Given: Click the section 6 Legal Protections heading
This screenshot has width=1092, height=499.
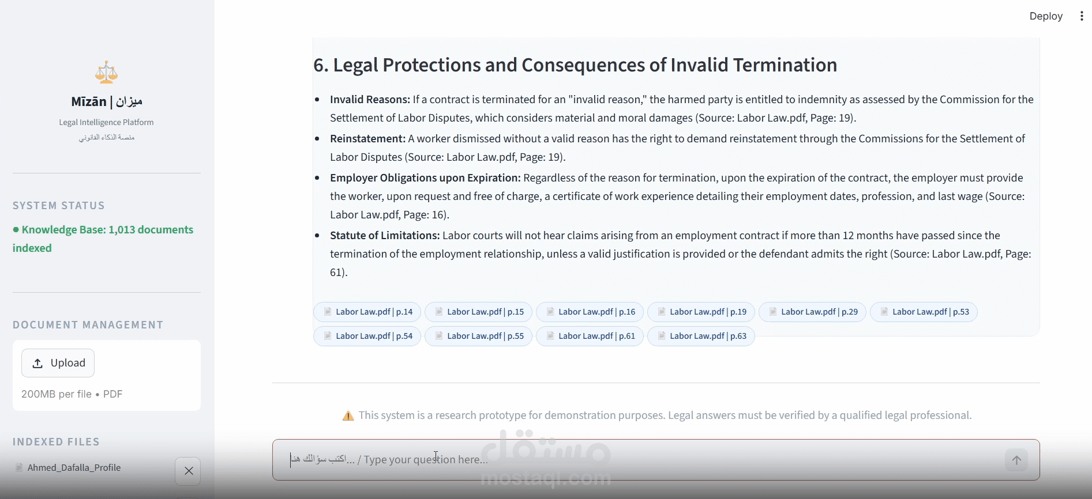Looking at the screenshot, I should tap(575, 65).
